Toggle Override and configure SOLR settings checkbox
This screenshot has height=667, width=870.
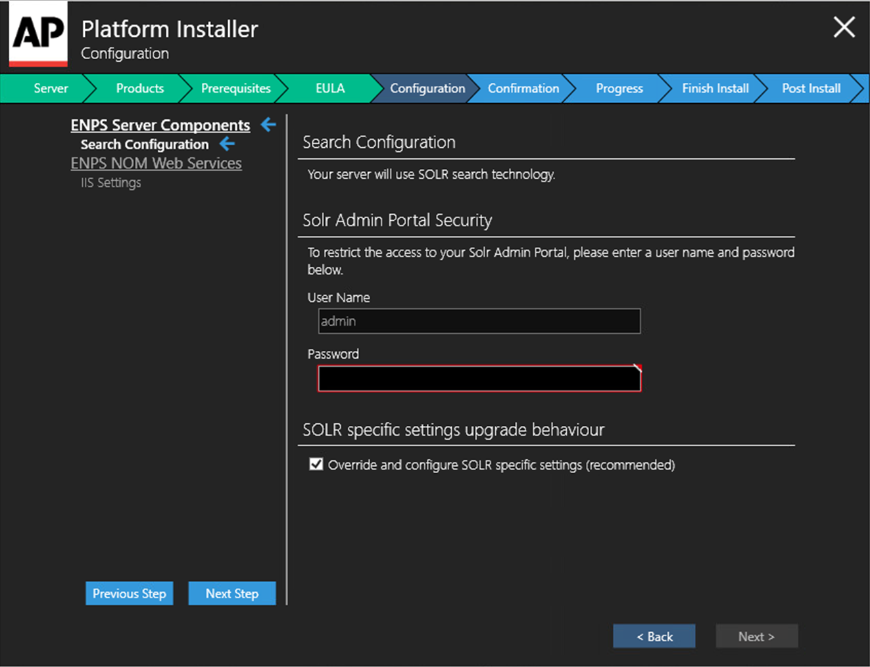[316, 465]
